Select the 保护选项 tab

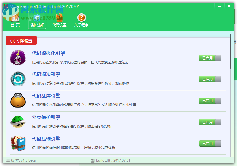point(37,20)
